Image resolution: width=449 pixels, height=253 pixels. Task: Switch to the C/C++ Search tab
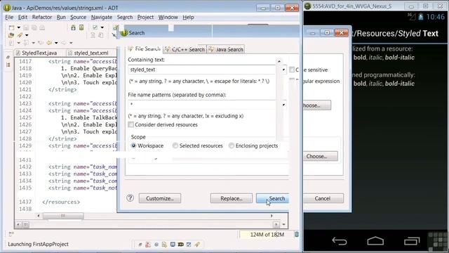tap(185, 49)
